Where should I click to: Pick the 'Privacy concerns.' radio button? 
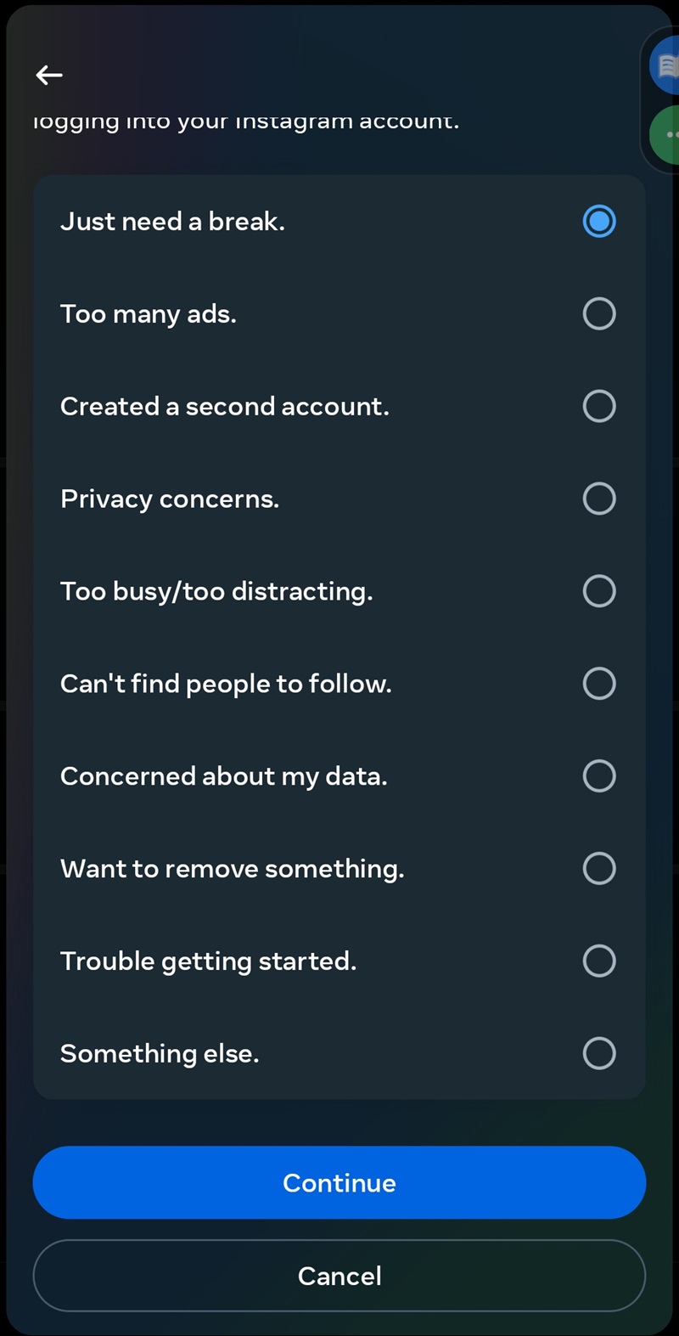(x=599, y=499)
